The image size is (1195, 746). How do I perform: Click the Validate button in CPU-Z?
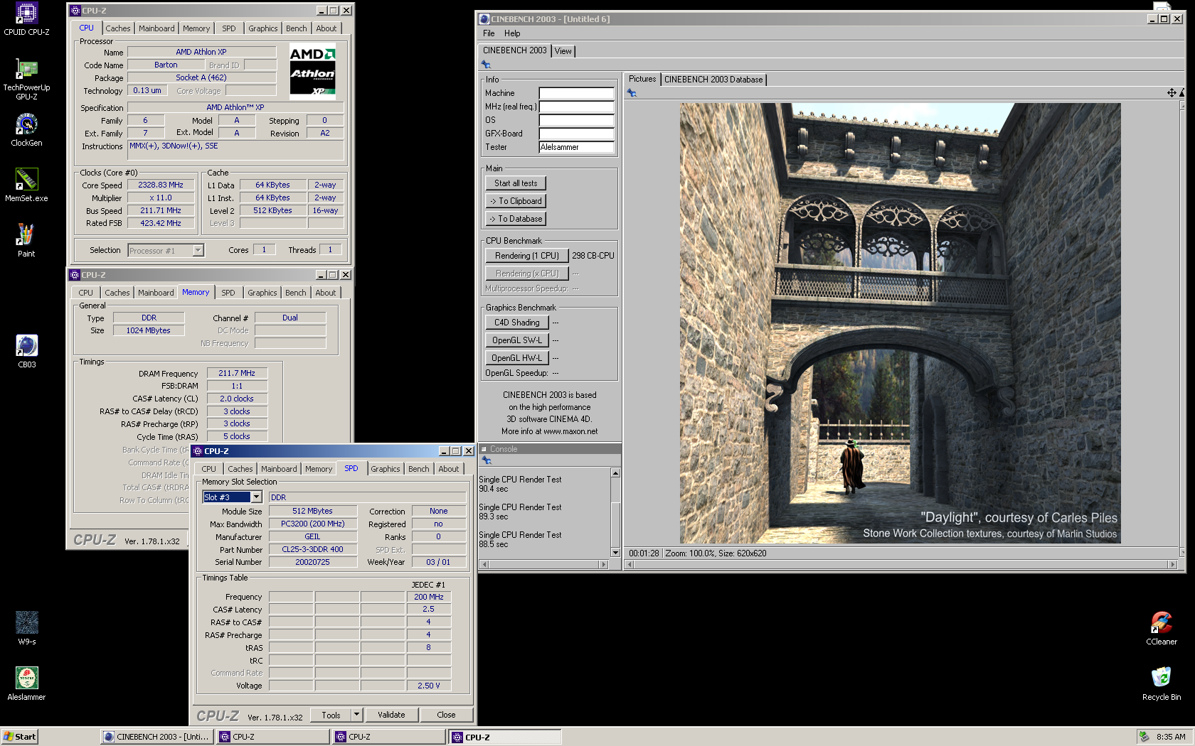[391, 715]
